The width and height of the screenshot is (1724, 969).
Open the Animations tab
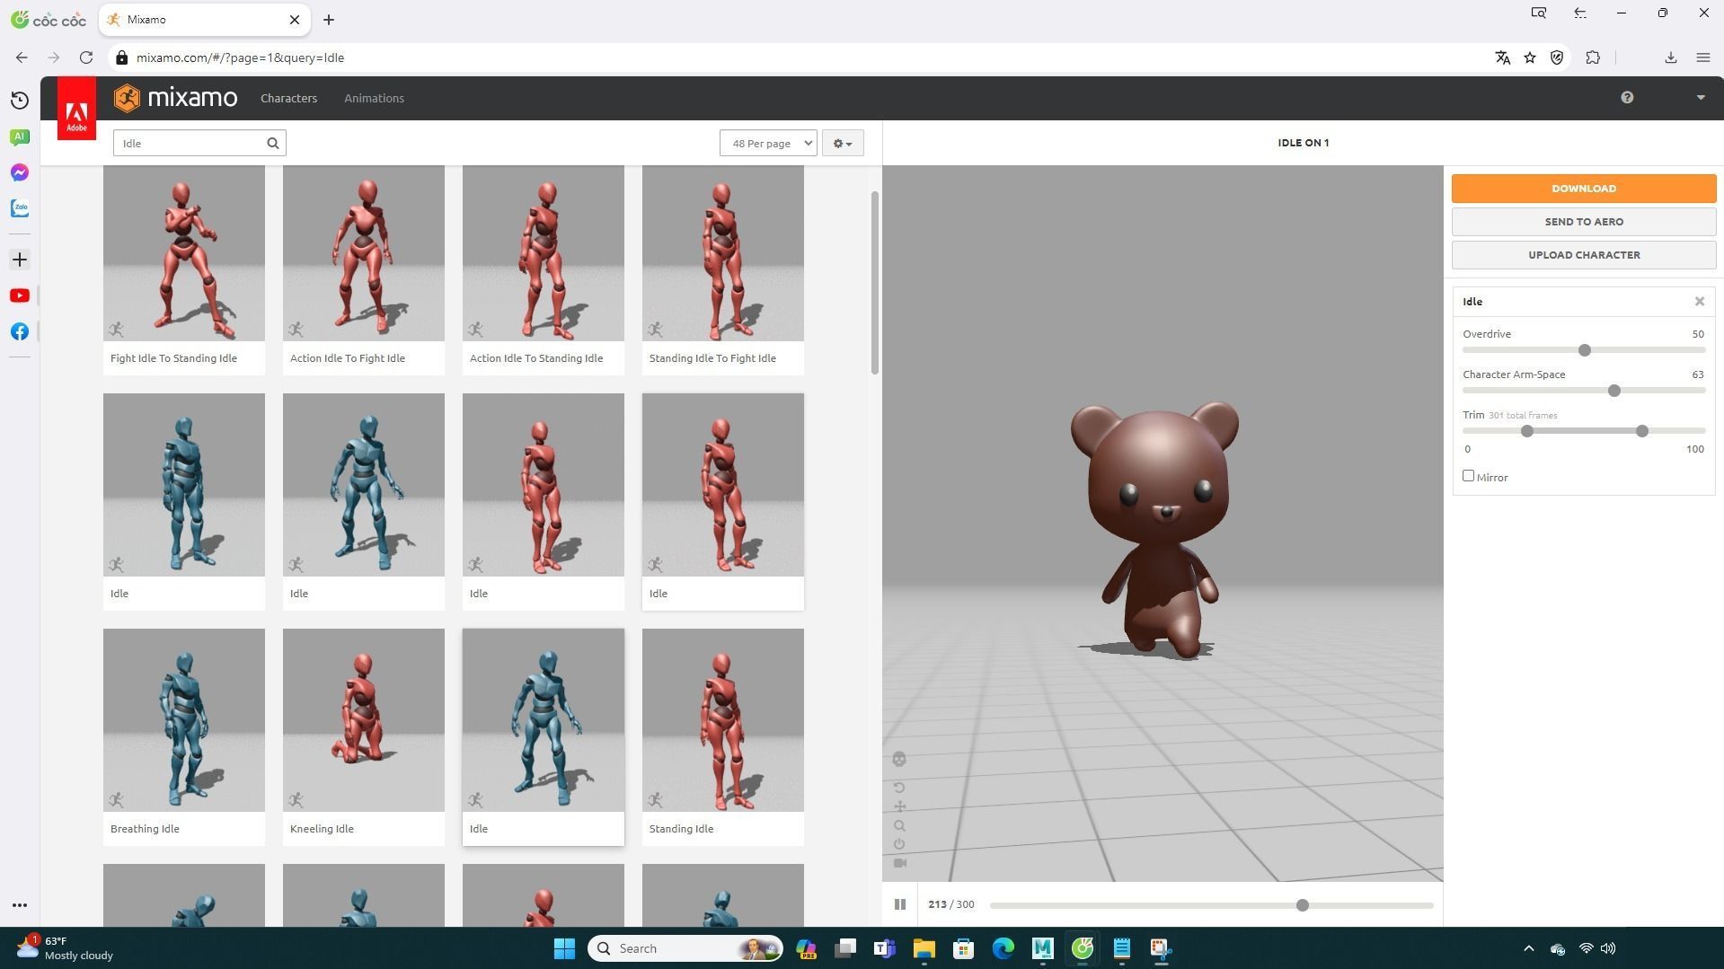pos(374,98)
